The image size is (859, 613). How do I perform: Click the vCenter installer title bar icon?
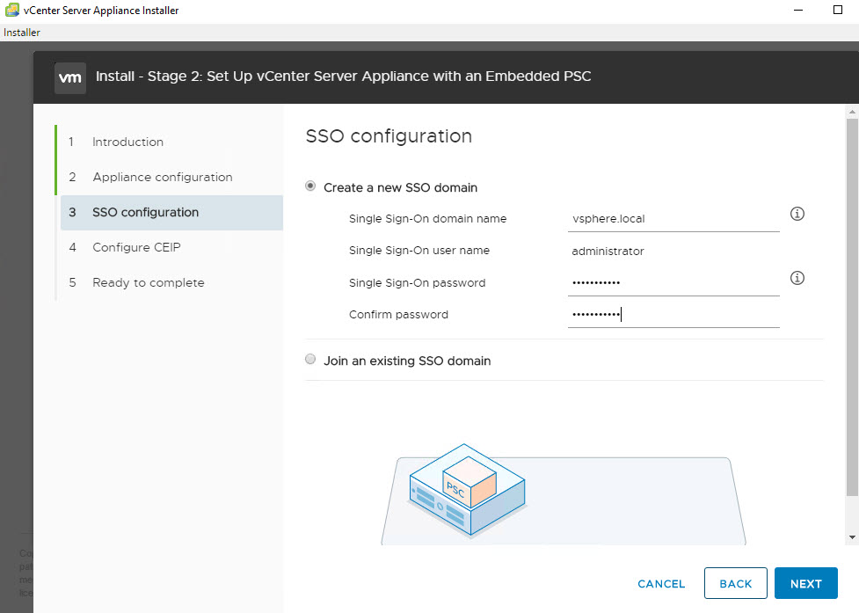[11, 11]
